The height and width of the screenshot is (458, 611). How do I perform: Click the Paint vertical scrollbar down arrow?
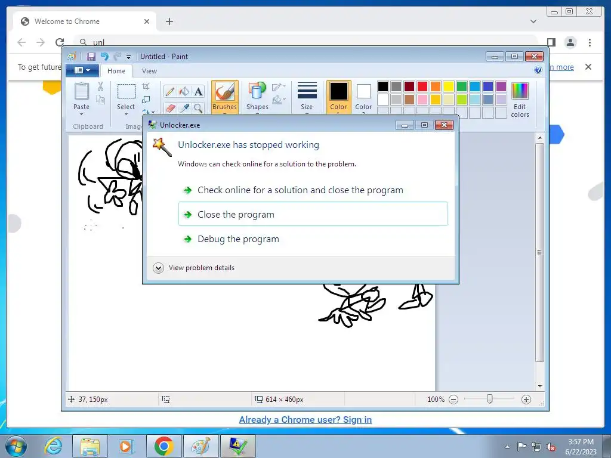(539, 386)
